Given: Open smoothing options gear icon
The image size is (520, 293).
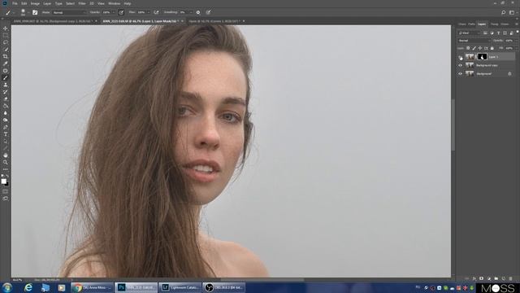Looking at the screenshot, I should click(198, 12).
